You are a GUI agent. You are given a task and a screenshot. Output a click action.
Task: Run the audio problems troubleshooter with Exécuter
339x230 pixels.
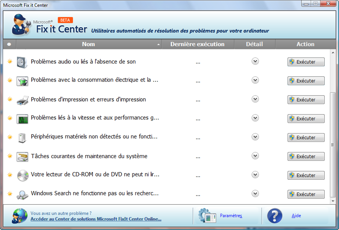click(306, 62)
